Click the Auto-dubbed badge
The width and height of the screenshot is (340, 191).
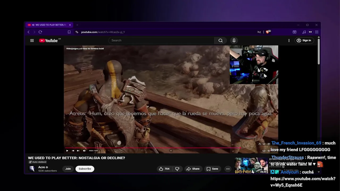click(37, 162)
